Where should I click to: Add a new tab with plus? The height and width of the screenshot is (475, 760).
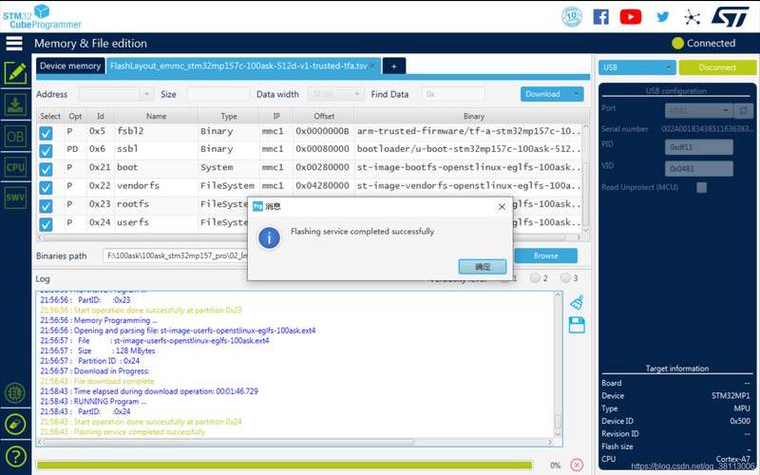click(x=394, y=66)
